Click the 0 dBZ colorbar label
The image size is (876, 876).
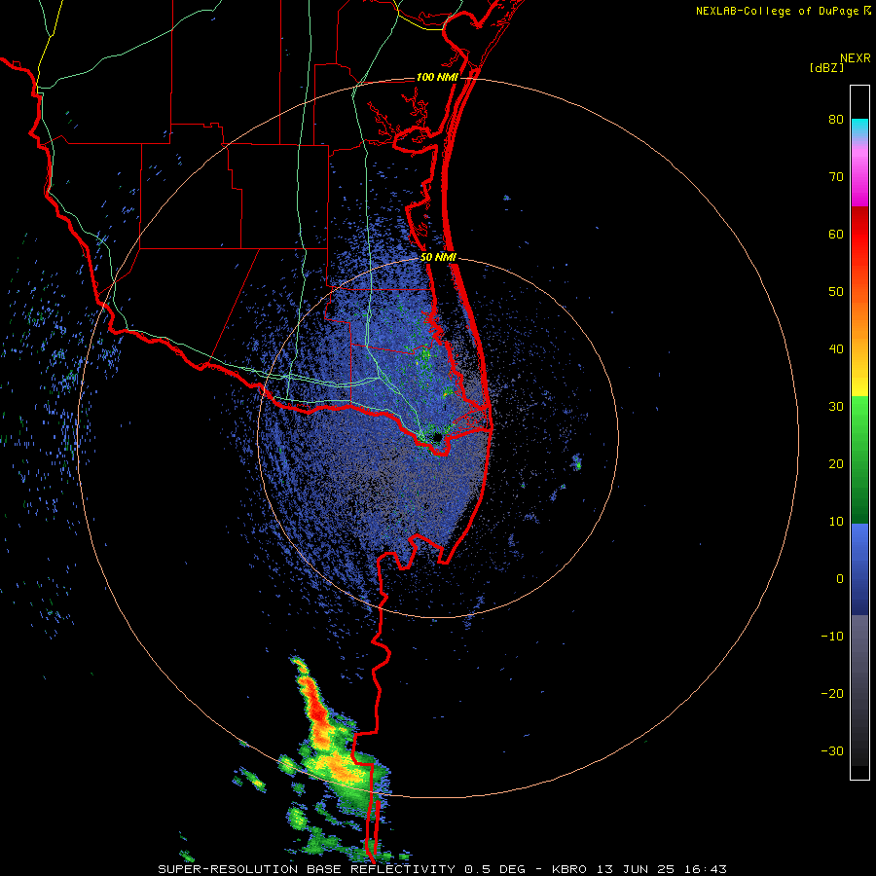[x=840, y=579]
